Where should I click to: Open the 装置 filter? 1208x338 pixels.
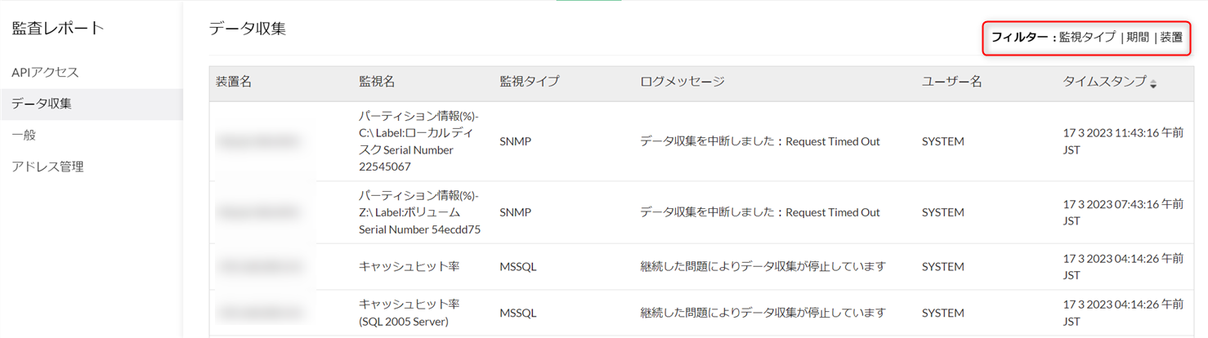(x=1171, y=38)
